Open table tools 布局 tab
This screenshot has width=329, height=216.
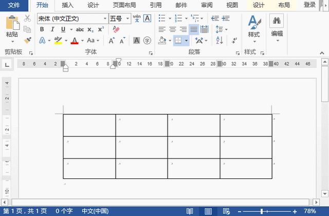coord(284,5)
